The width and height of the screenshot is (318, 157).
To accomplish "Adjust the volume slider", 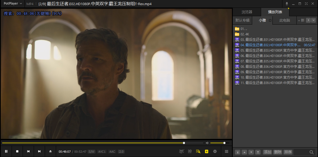I will [220, 143].
